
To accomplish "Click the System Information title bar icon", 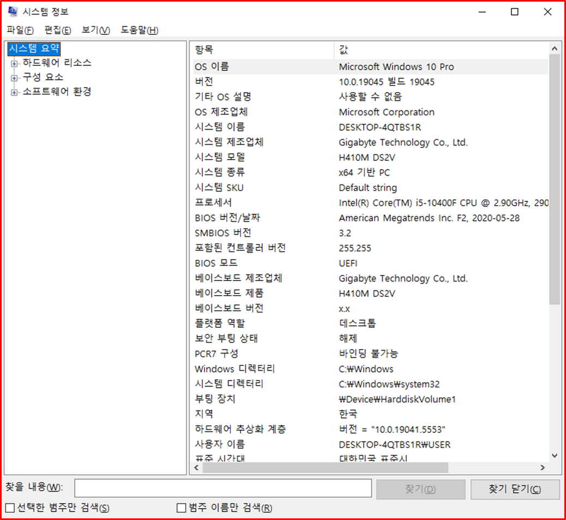I will point(12,12).
